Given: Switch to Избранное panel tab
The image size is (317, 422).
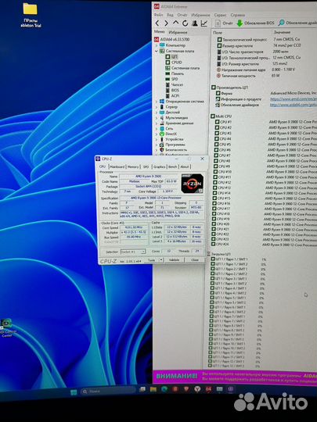Looking at the screenshot, I should (178, 32).
